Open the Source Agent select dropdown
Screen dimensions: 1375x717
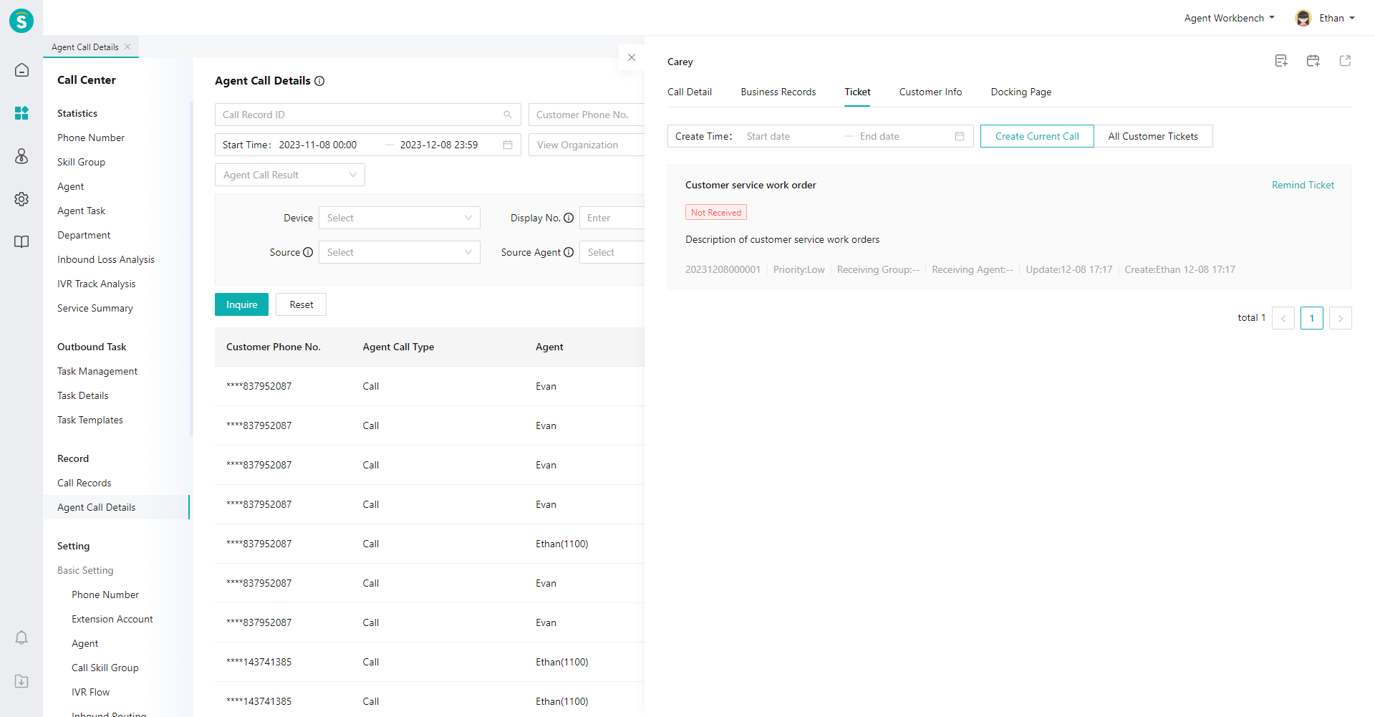tap(612, 252)
